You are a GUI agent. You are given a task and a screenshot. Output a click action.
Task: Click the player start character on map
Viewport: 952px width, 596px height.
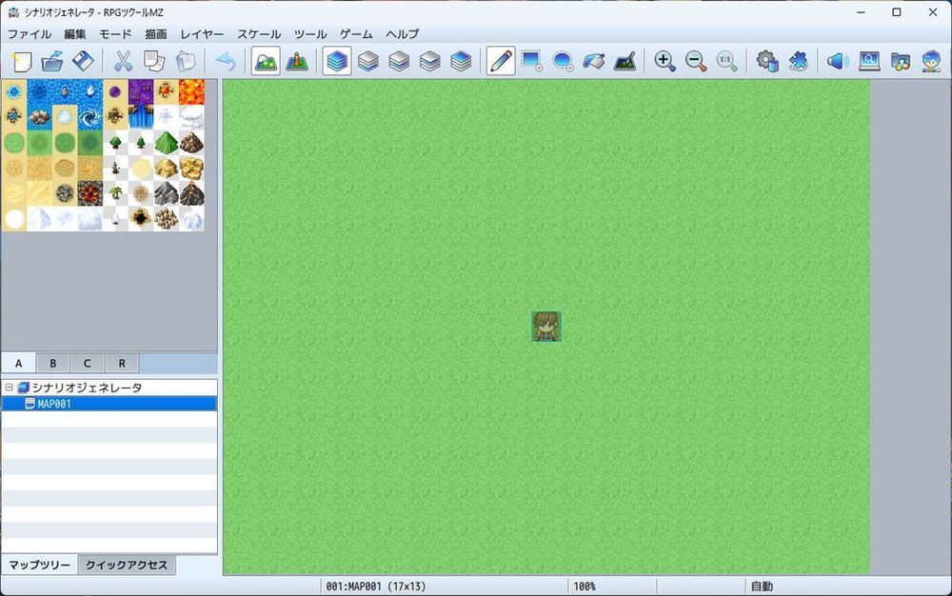(x=546, y=327)
